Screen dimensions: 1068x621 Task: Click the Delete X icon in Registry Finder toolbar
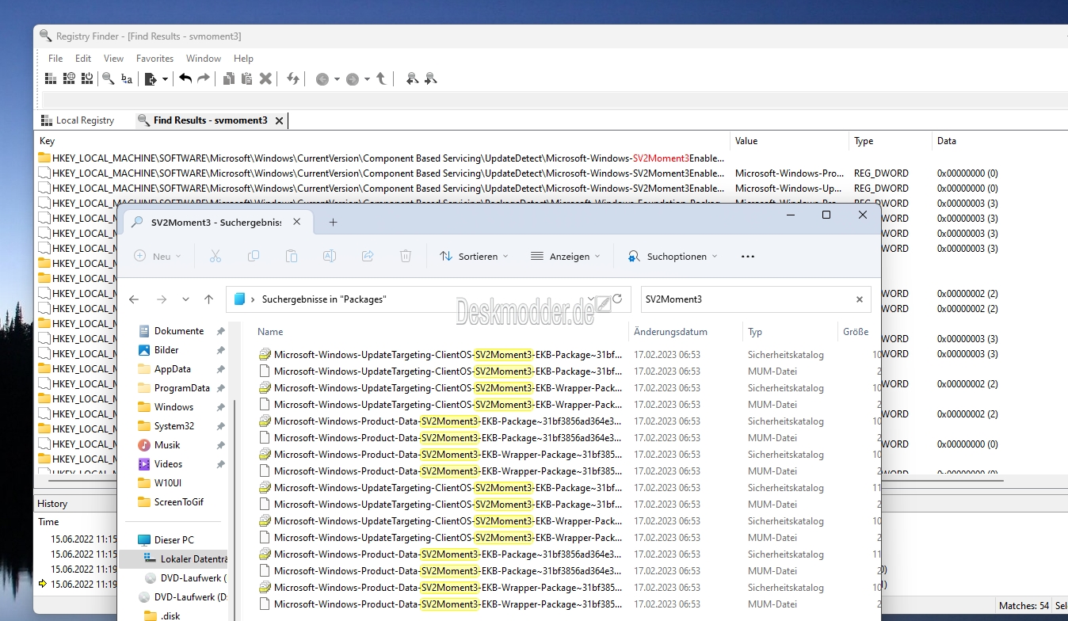pos(265,78)
